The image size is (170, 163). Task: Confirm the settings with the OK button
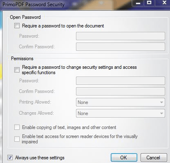click(124, 158)
